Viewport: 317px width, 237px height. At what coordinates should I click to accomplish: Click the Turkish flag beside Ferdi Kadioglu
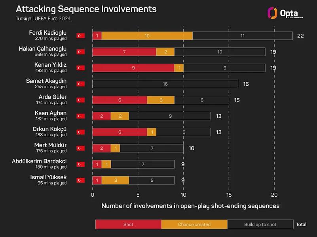(81, 36)
